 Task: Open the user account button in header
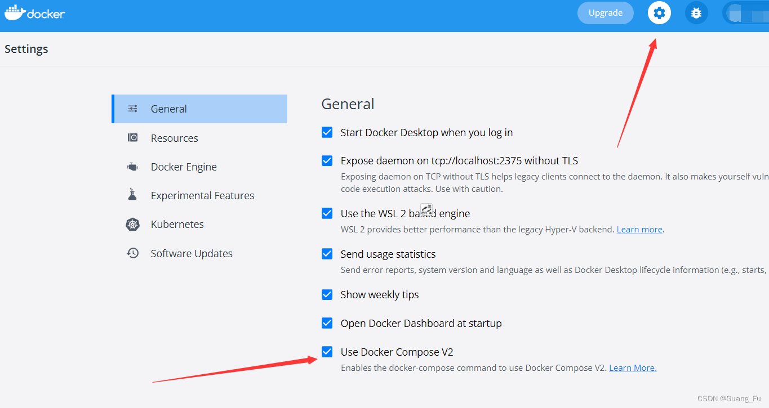point(745,13)
